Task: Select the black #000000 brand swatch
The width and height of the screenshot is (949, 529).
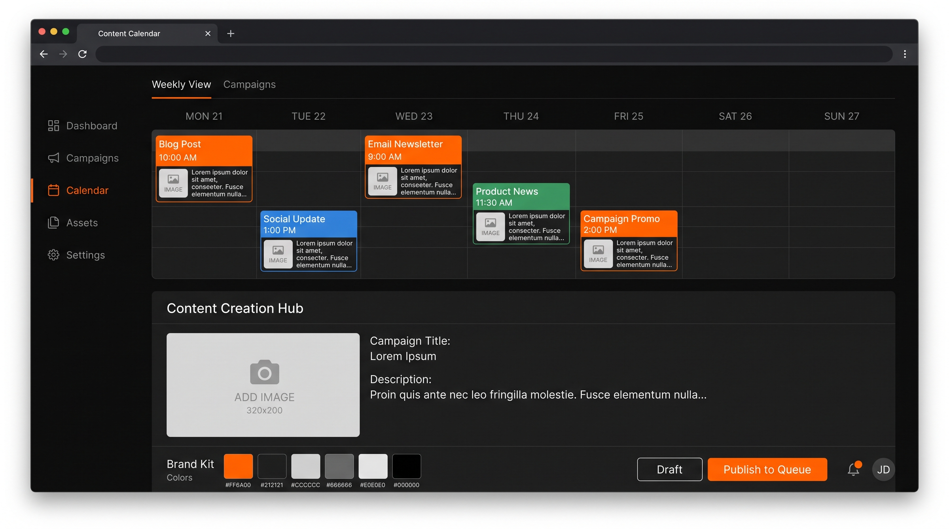Action: (x=406, y=466)
